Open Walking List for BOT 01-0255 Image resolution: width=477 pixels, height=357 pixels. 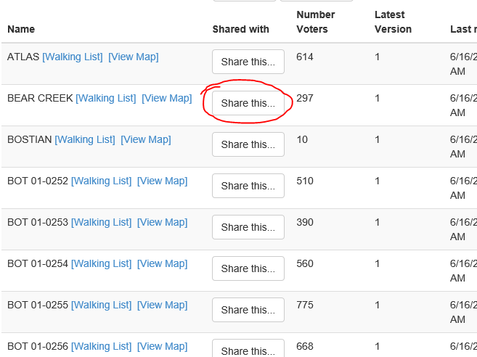(x=101, y=305)
